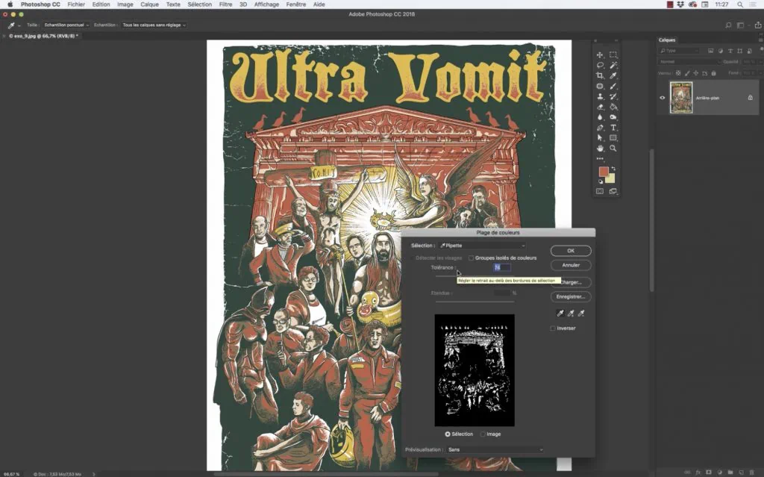The image size is (764, 477).
Task: Choose the Lasso tool
Action: (600, 66)
